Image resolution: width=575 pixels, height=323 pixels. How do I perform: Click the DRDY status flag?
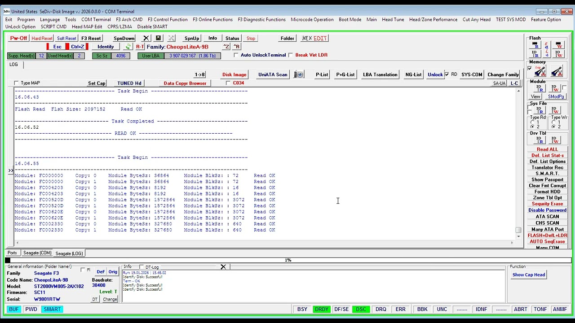(x=321, y=309)
